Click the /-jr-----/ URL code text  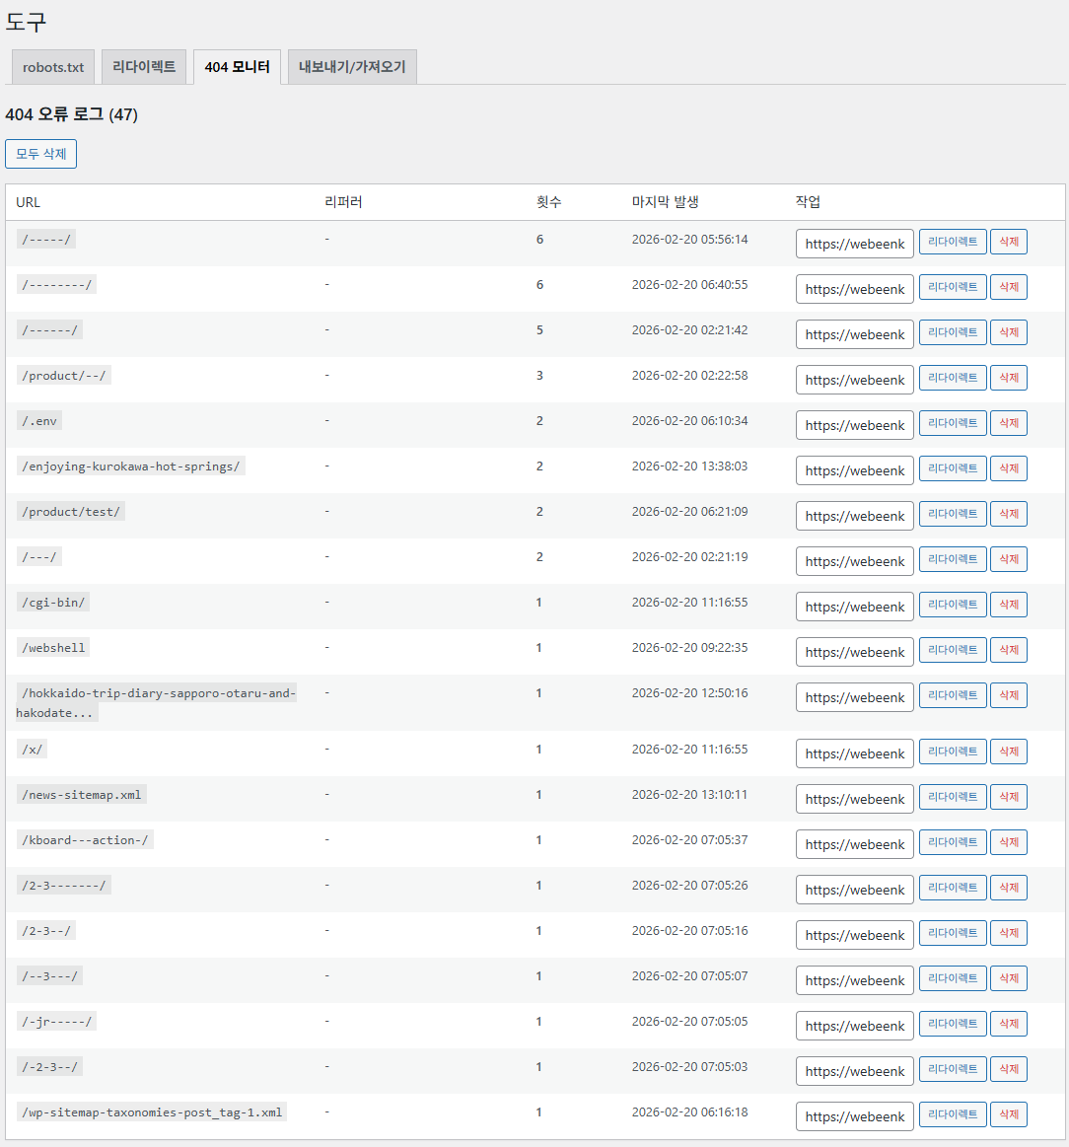point(57,1022)
